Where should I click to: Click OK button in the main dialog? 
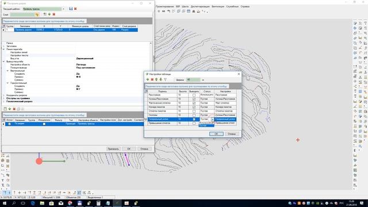129,149
